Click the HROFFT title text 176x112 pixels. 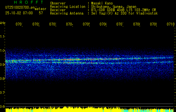coord(29,2)
